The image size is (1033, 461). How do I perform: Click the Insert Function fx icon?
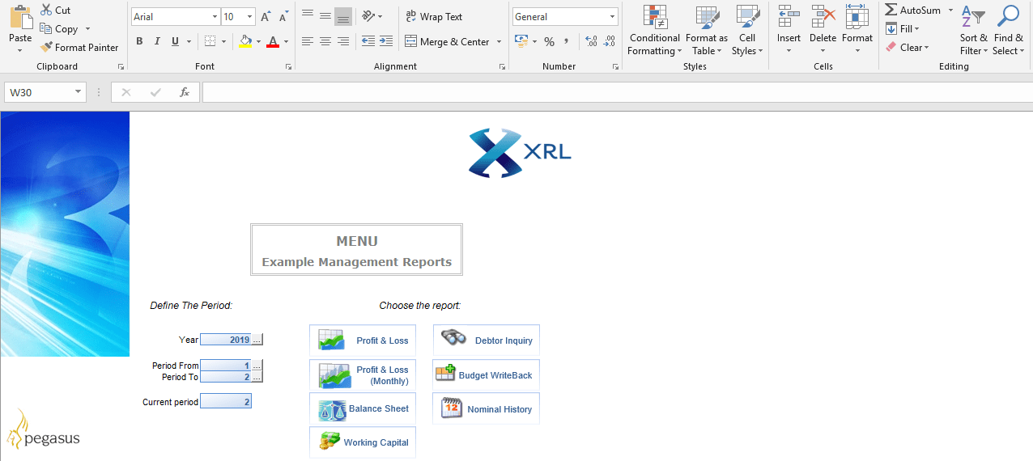[x=185, y=92]
